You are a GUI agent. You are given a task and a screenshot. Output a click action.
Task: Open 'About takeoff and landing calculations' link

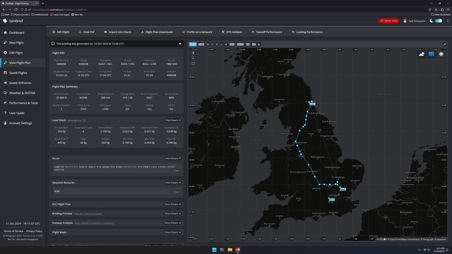[94, 223]
